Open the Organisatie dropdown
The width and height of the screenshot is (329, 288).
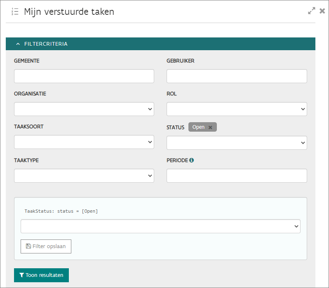tap(84, 109)
